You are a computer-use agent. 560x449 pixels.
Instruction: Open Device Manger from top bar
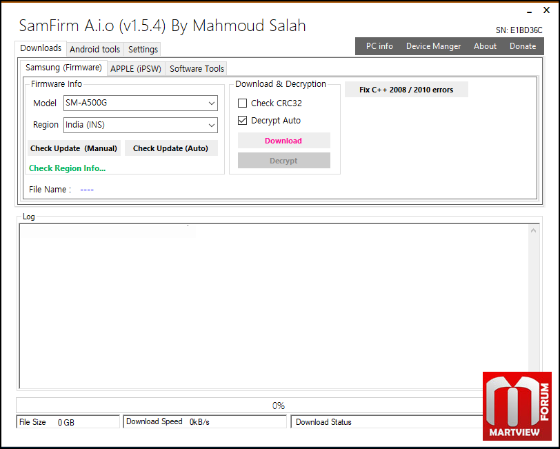click(x=433, y=46)
